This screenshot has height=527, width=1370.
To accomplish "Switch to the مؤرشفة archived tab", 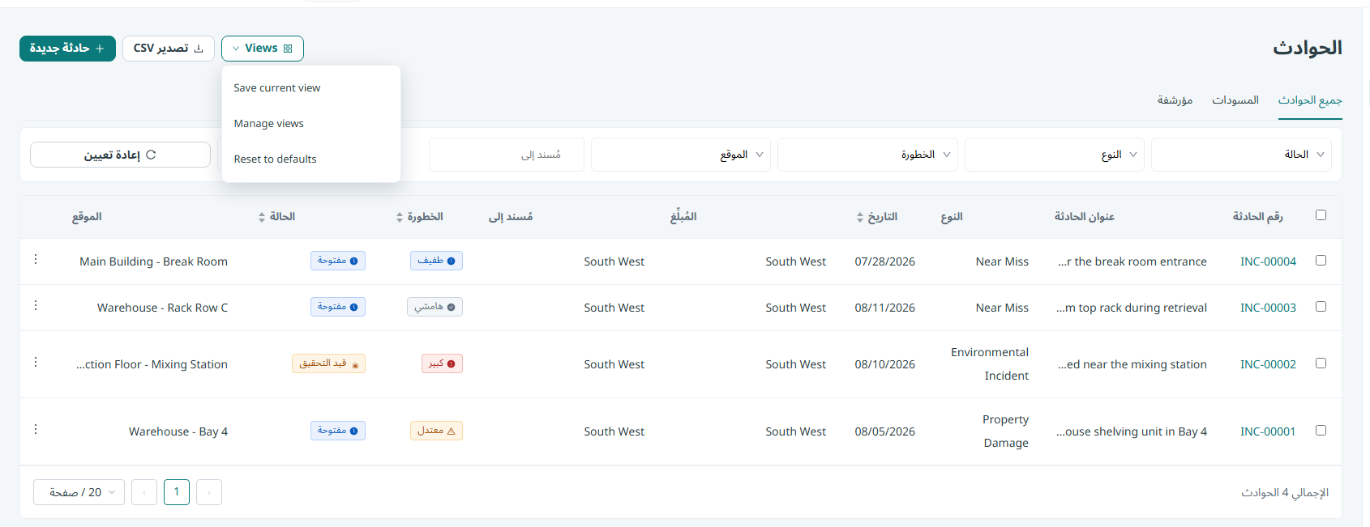I will [x=1175, y=100].
